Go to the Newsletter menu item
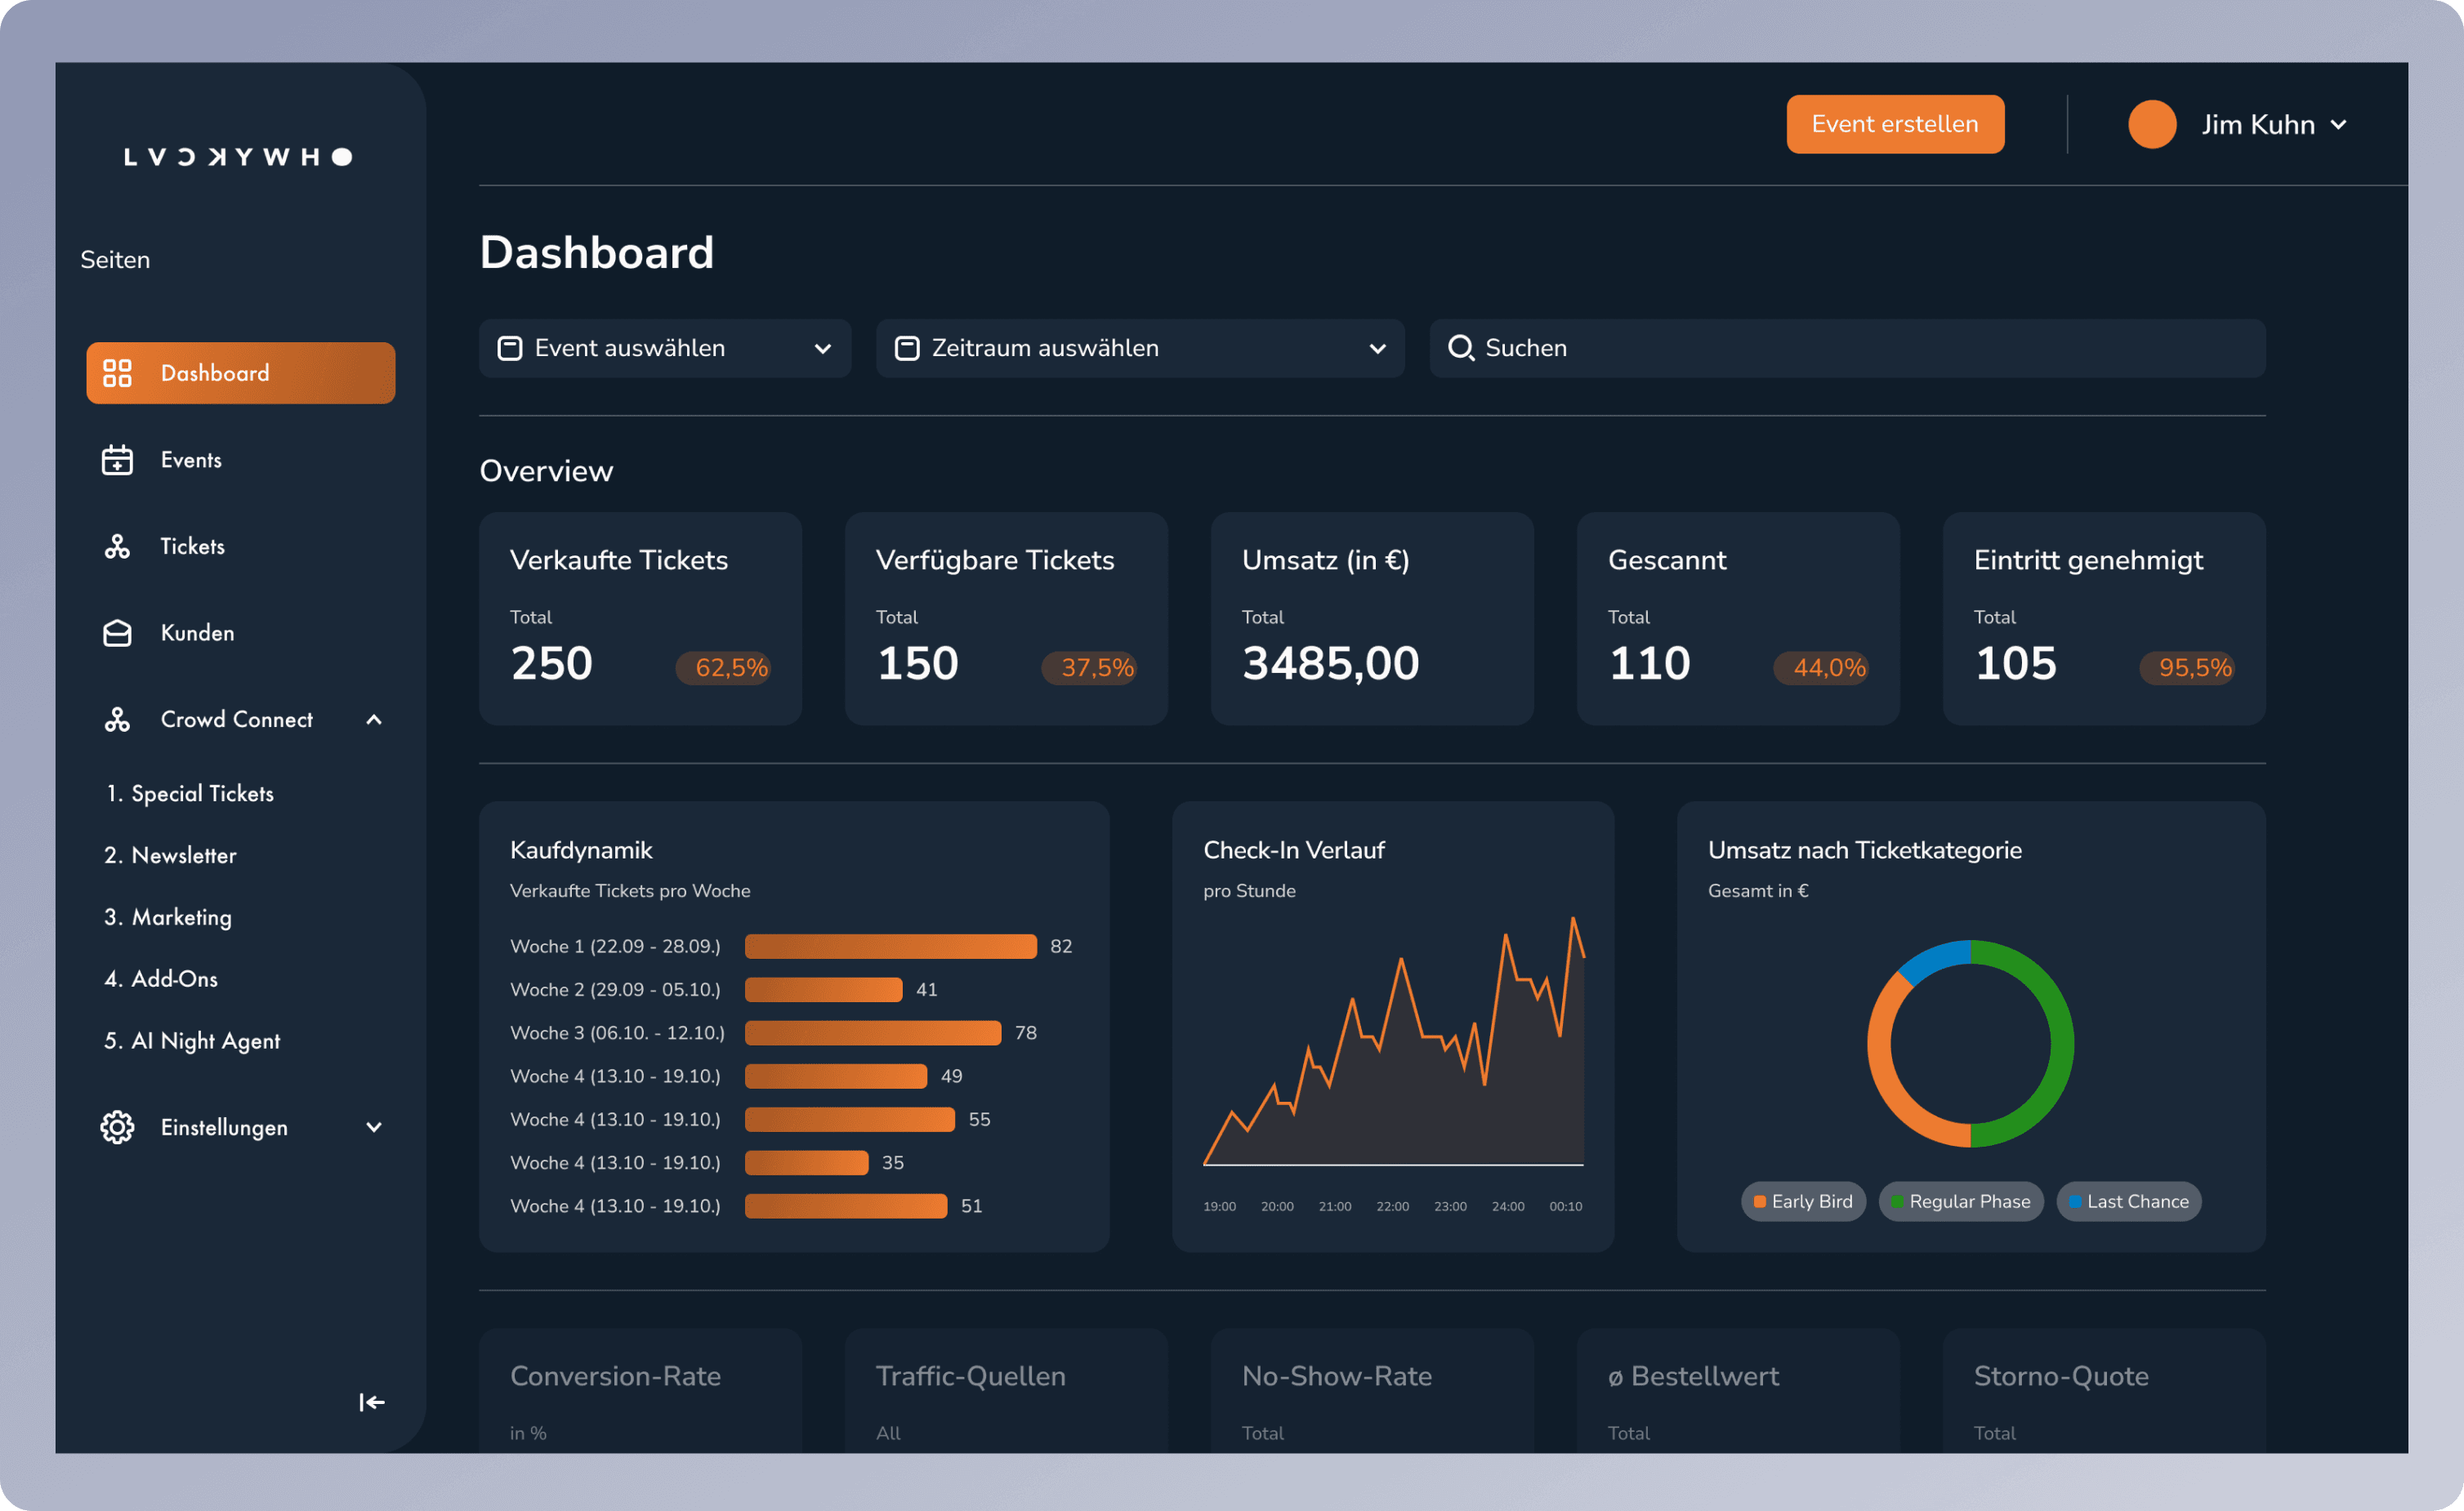 pyautogui.click(x=184, y=856)
